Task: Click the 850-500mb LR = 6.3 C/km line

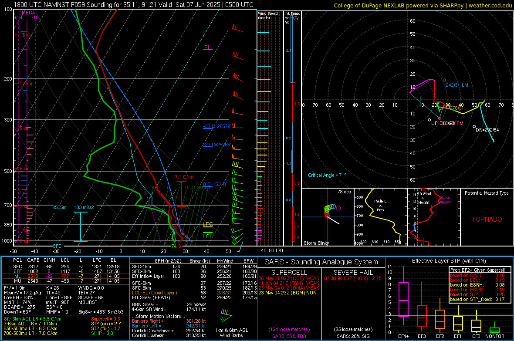Action: pos(30,328)
